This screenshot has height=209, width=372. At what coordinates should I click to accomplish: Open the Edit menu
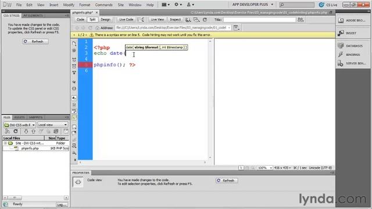click(29, 5)
